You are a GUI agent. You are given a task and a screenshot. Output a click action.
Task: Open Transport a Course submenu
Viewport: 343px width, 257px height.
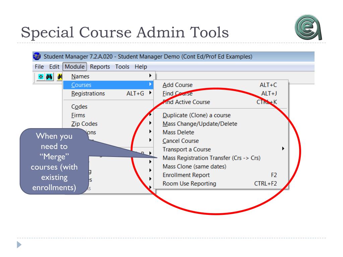click(x=221, y=149)
